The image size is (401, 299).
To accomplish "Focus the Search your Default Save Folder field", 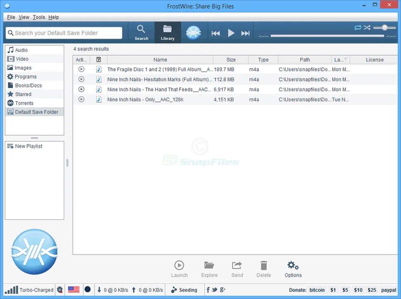I will pos(64,33).
